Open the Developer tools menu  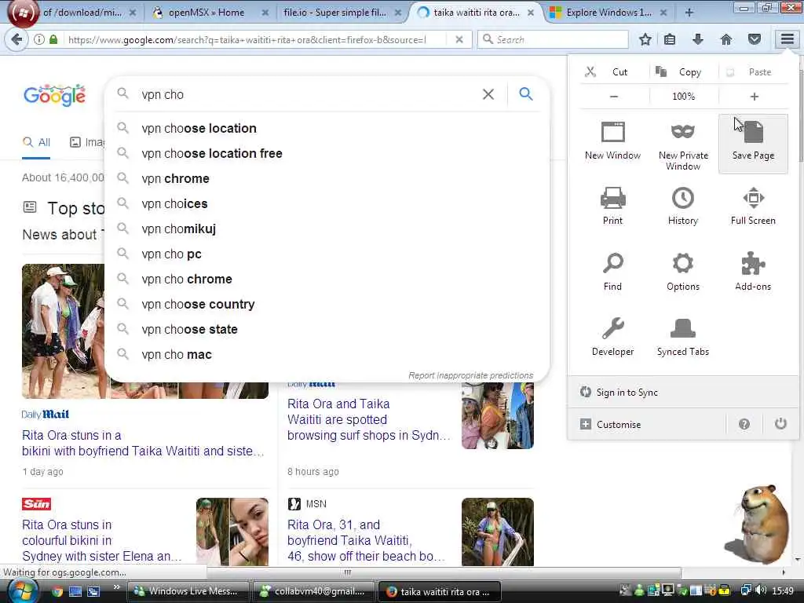click(612, 337)
